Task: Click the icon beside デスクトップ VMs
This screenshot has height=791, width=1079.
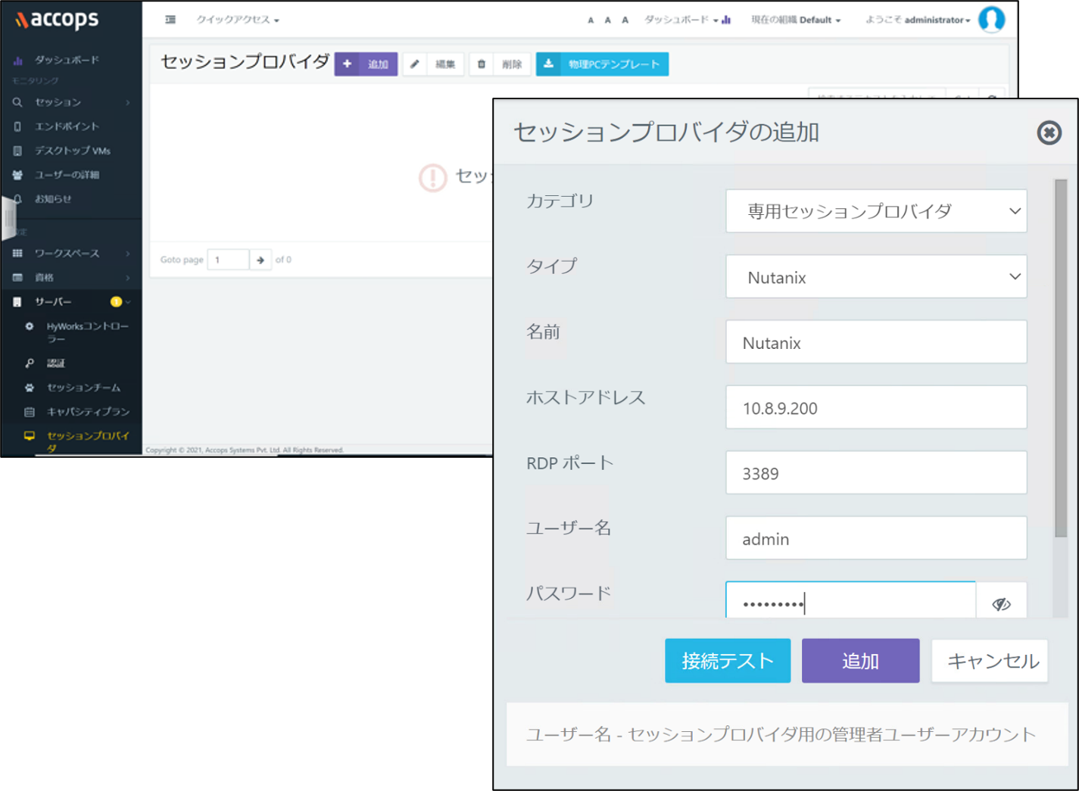Action: (17, 151)
